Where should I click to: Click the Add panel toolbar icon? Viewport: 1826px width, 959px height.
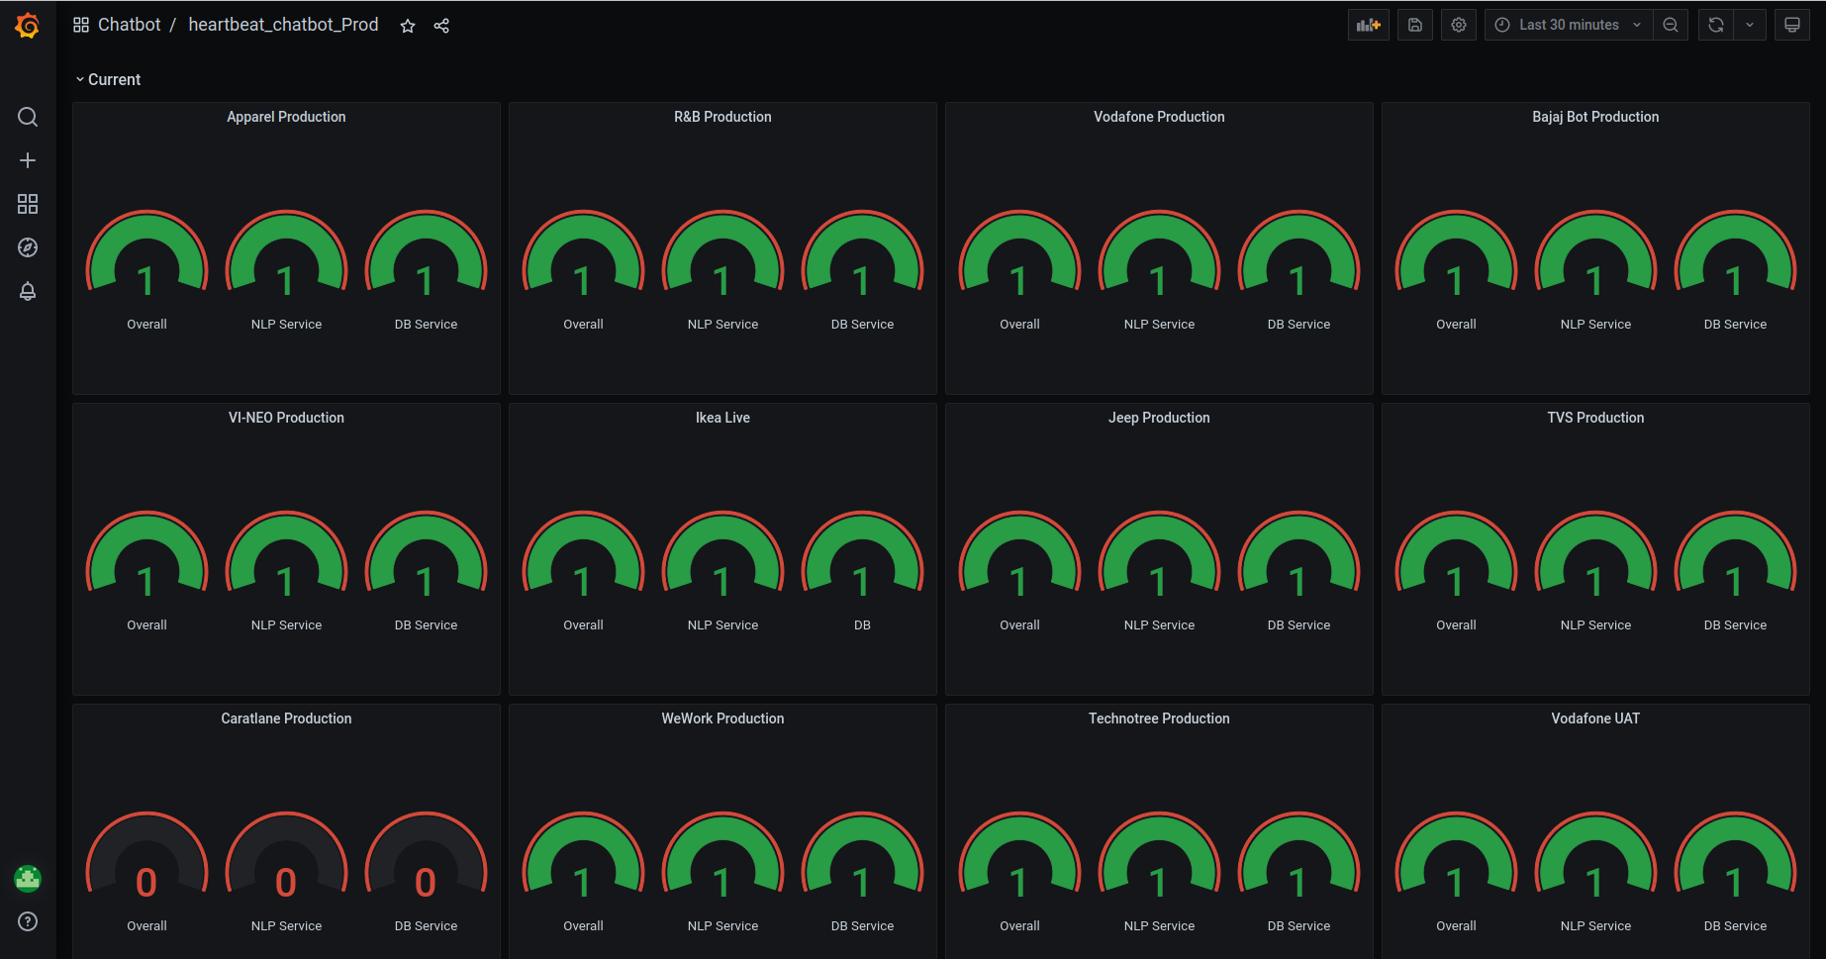pos(1368,25)
